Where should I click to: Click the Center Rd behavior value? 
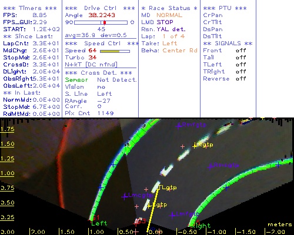click(x=180, y=51)
